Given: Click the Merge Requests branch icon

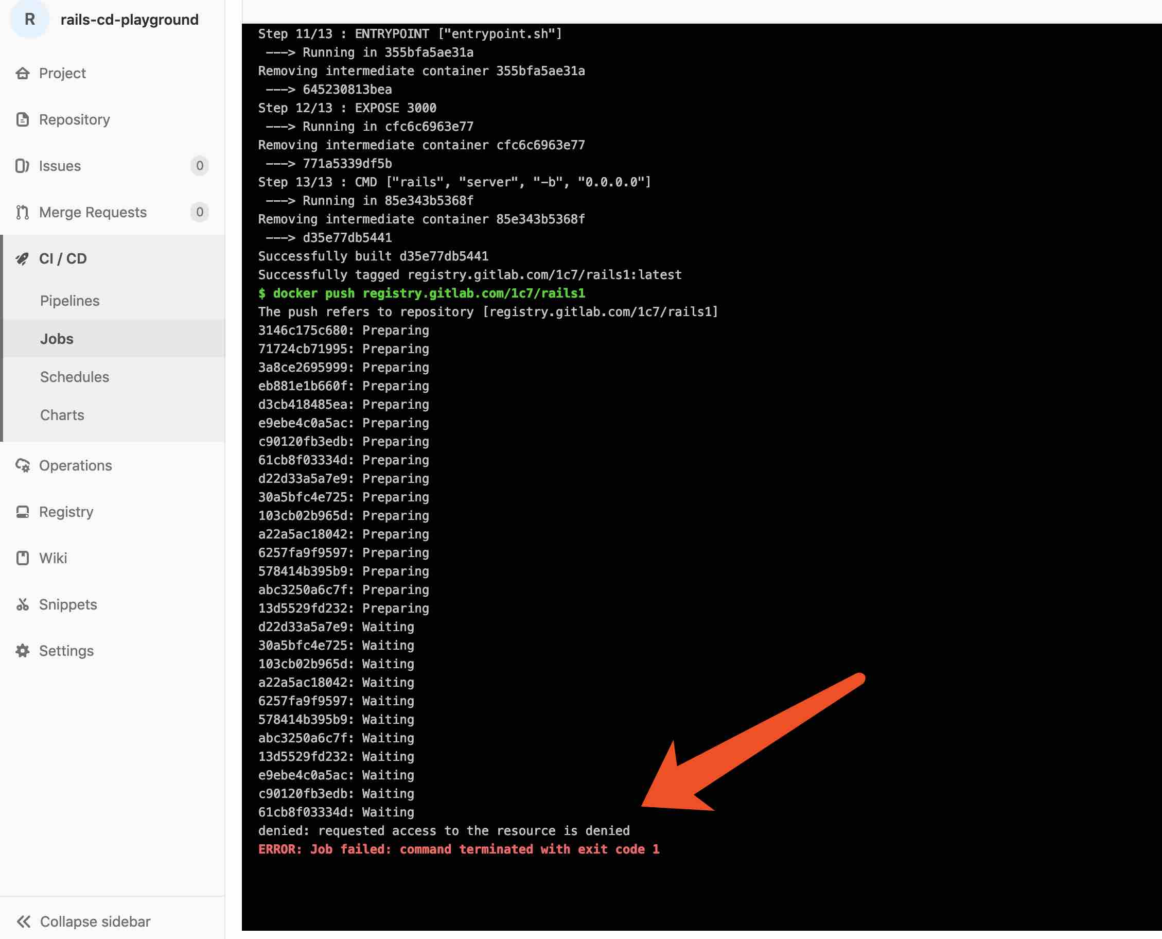Looking at the screenshot, I should (x=22, y=213).
